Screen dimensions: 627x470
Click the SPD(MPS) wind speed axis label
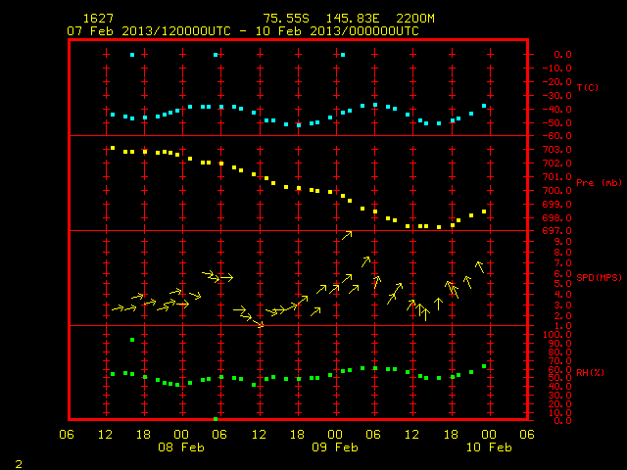point(599,277)
